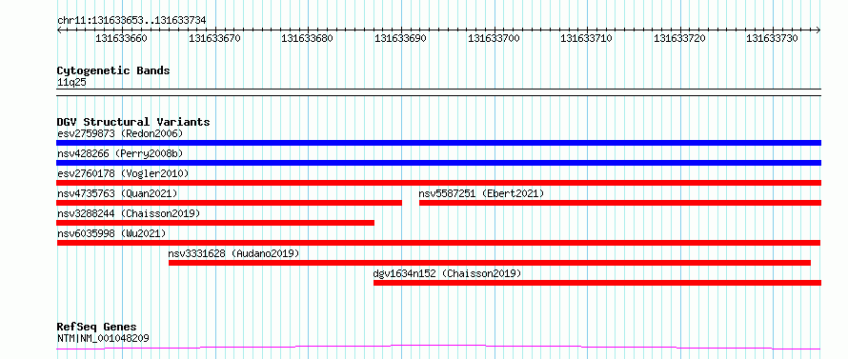Click ruler position 131633690
Image resolution: width=848 pixels, height=359 pixels.
tap(401, 38)
